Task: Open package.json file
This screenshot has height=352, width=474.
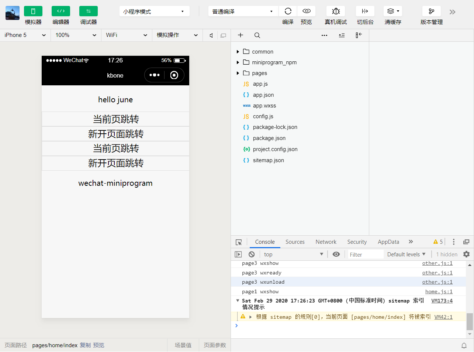Action: [269, 138]
